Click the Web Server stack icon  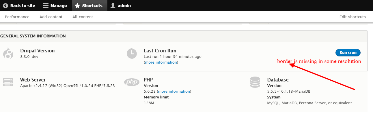point(8,82)
